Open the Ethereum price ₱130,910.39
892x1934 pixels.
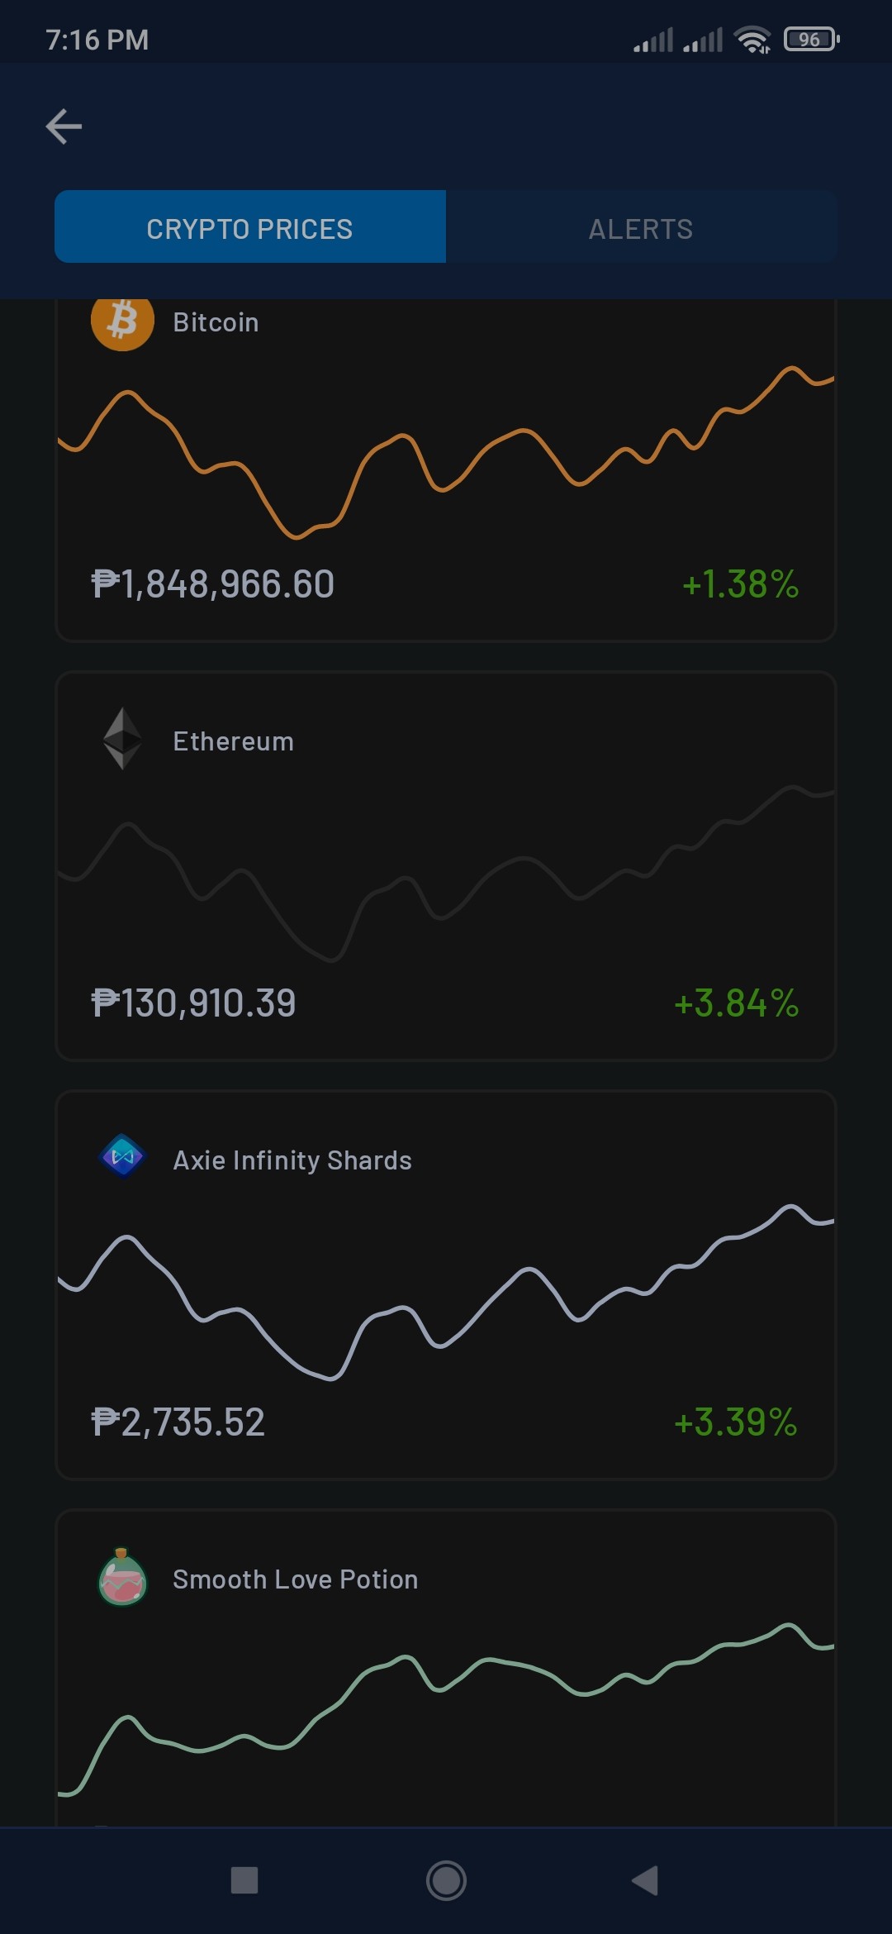pyautogui.click(x=193, y=1003)
